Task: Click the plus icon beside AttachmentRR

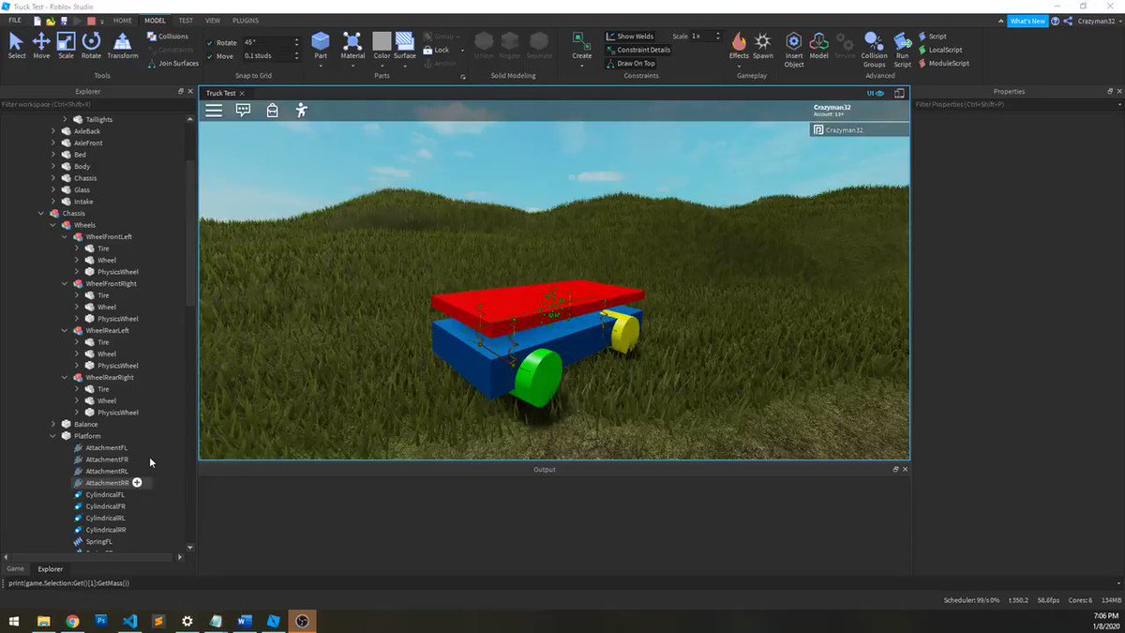Action: 137,483
